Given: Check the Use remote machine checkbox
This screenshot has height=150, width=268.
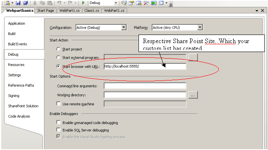Looking at the screenshot, I should coord(58,104).
